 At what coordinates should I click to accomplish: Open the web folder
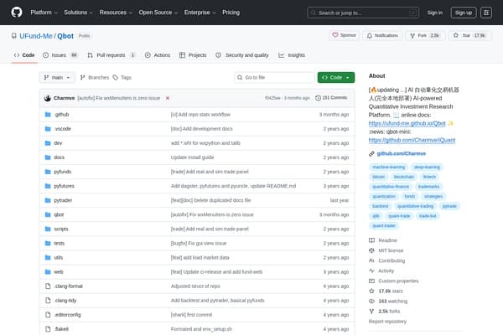pos(59,272)
